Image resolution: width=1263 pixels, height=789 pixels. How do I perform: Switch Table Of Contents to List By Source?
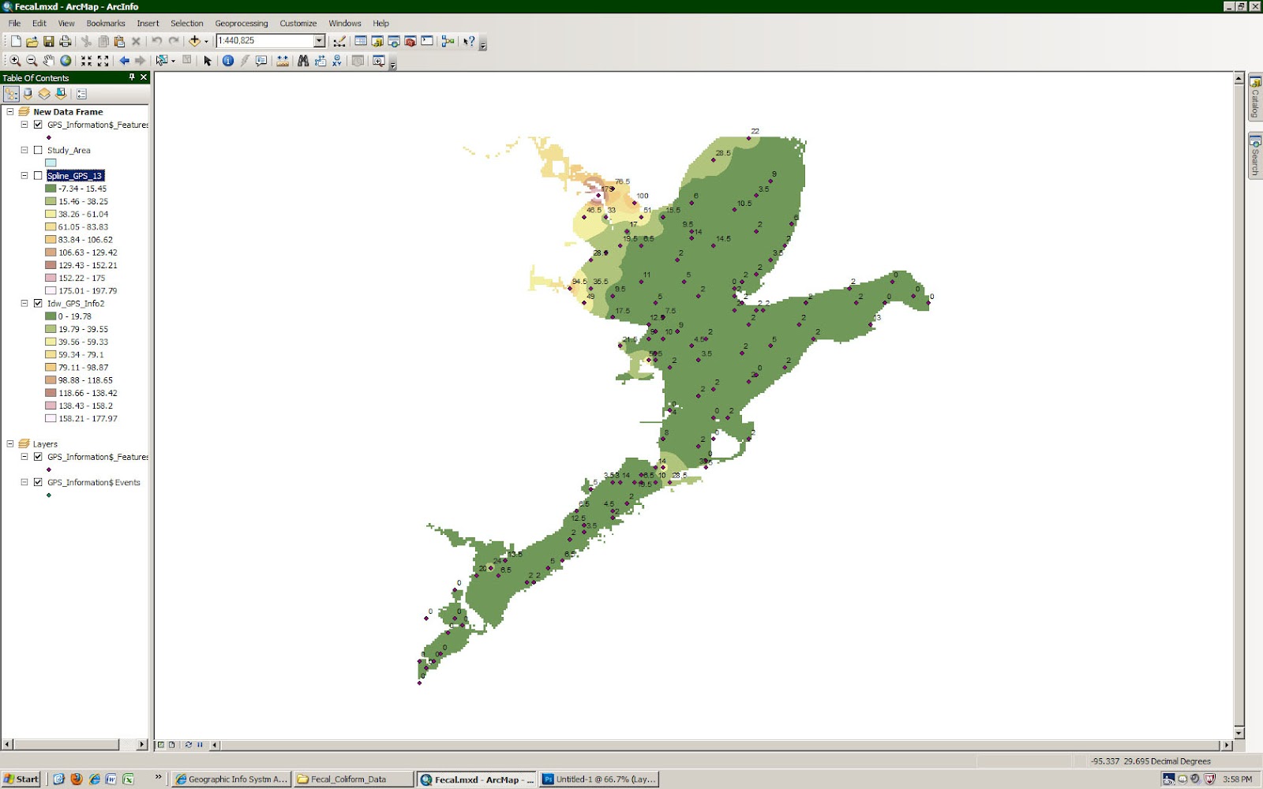tap(27, 94)
